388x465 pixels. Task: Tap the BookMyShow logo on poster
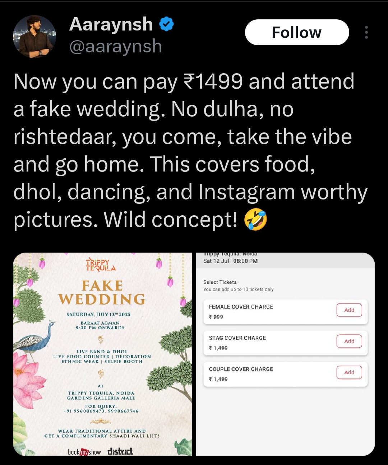point(84,452)
